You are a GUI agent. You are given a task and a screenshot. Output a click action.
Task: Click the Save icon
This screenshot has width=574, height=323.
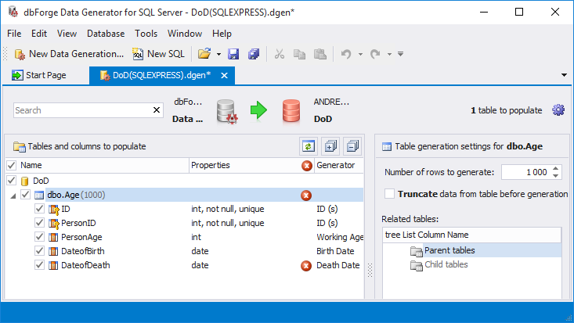coord(233,54)
